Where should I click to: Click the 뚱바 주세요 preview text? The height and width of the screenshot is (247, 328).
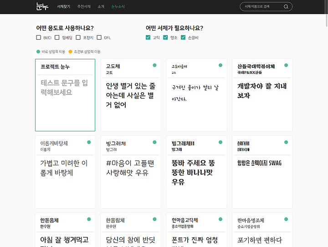(x=193, y=173)
